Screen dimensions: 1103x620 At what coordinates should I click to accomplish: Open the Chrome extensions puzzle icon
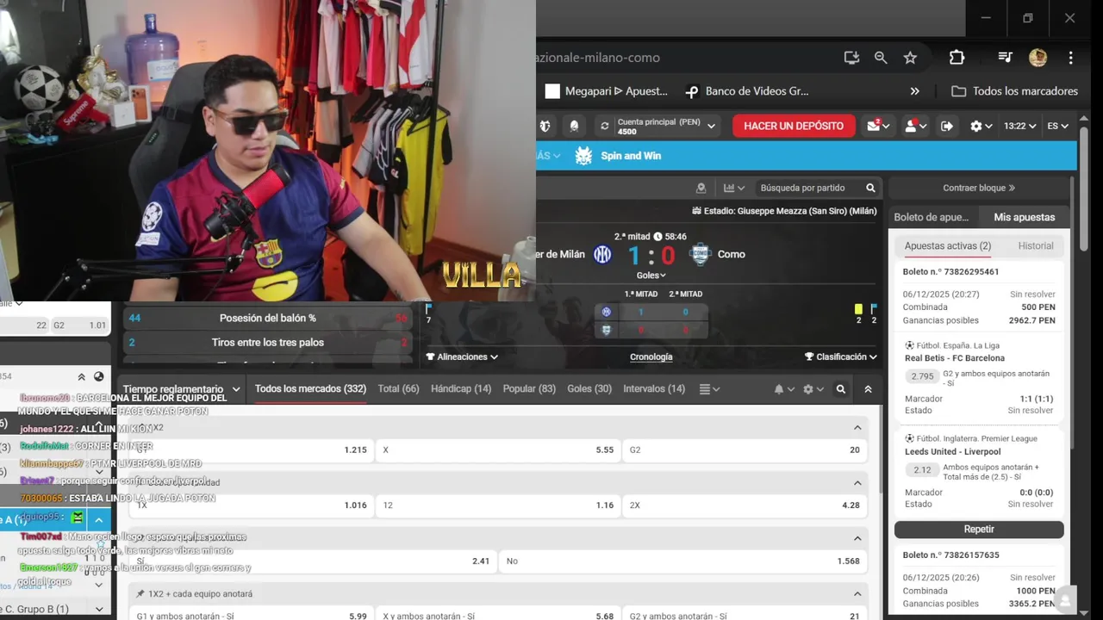(957, 58)
